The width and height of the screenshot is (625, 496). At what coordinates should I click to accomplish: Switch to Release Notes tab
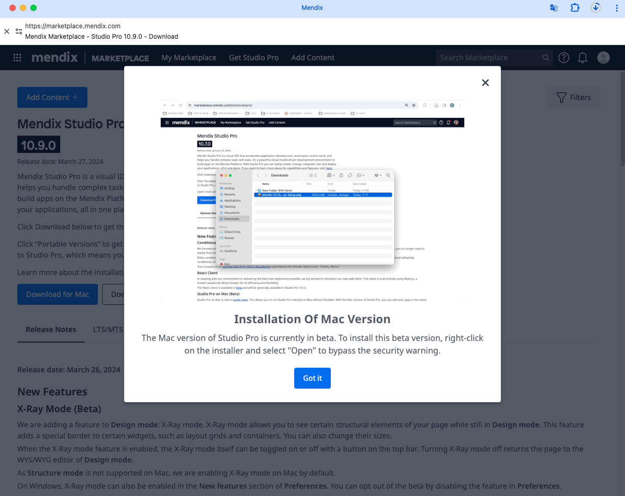point(51,329)
